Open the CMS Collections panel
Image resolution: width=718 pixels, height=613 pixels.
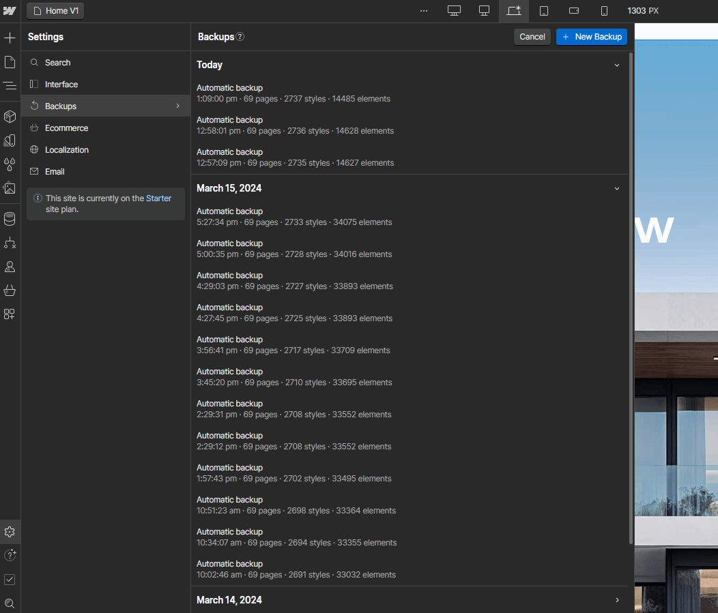tap(10, 219)
